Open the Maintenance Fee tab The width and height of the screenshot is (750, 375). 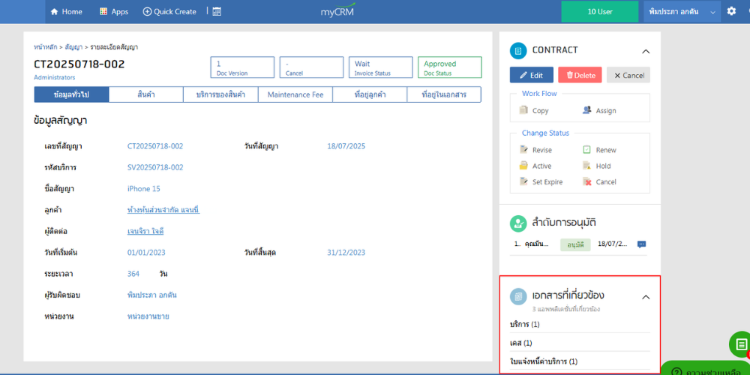295,94
